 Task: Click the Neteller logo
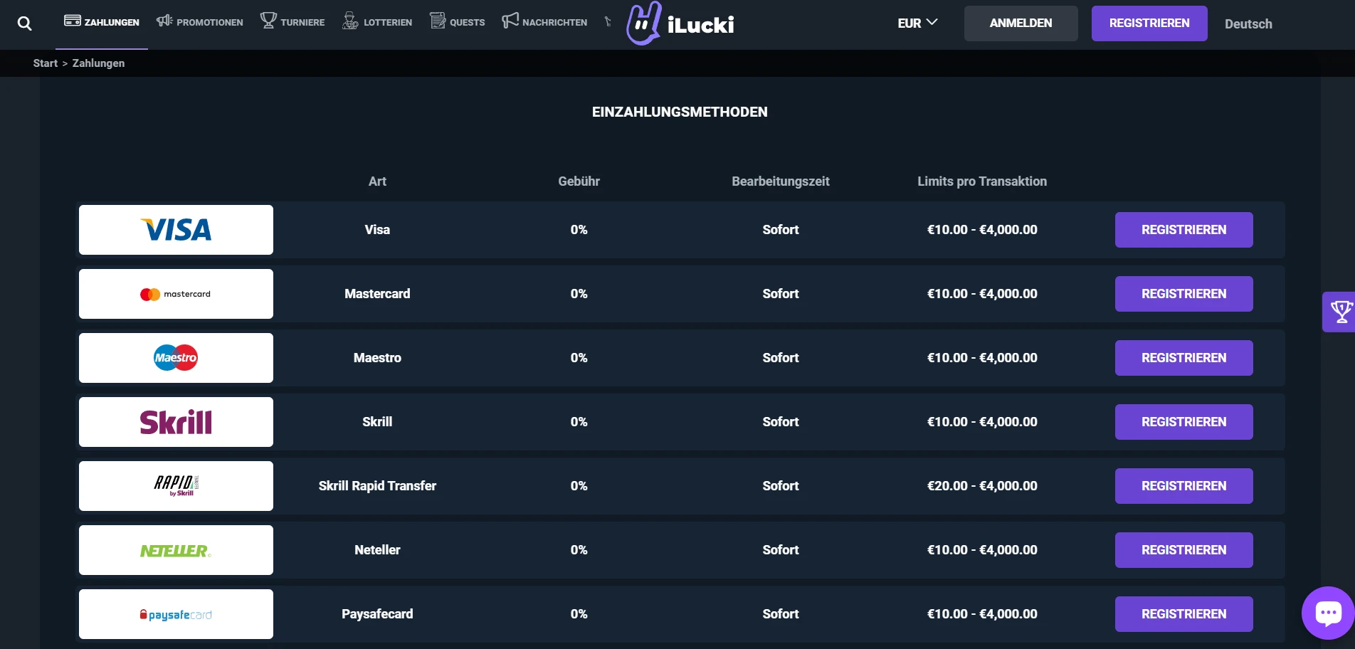click(x=176, y=550)
